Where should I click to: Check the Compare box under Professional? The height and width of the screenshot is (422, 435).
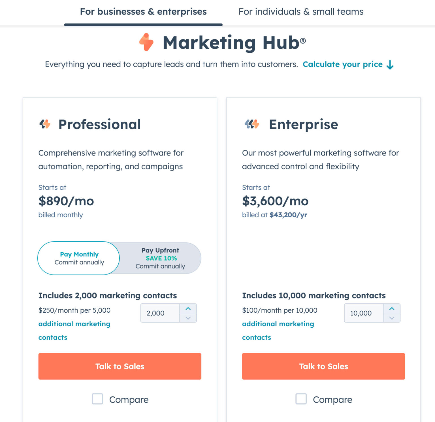(x=97, y=399)
